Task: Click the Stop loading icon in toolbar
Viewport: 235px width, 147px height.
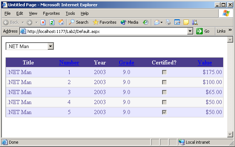Action: click(43, 23)
